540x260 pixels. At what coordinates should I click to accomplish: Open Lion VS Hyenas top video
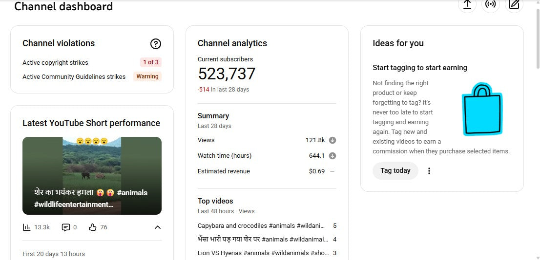(261, 253)
